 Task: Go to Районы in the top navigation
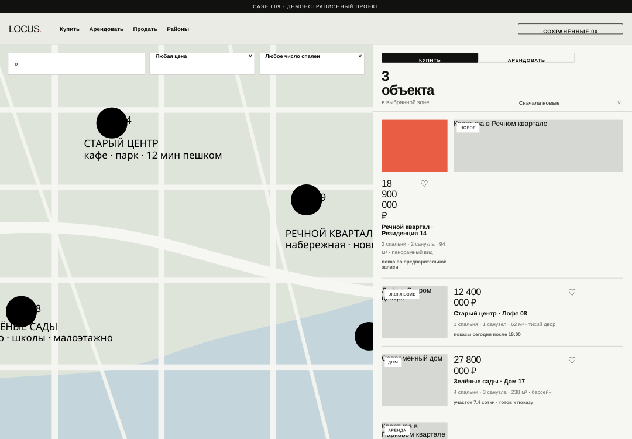178,29
